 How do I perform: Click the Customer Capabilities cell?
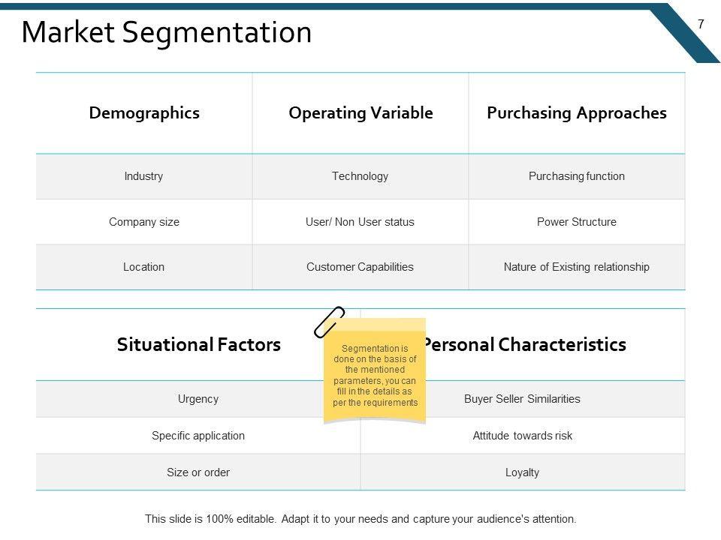point(360,267)
